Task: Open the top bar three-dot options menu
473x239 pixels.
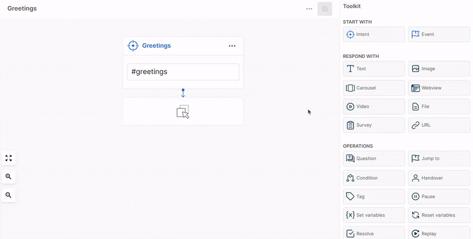Action: 309,9
